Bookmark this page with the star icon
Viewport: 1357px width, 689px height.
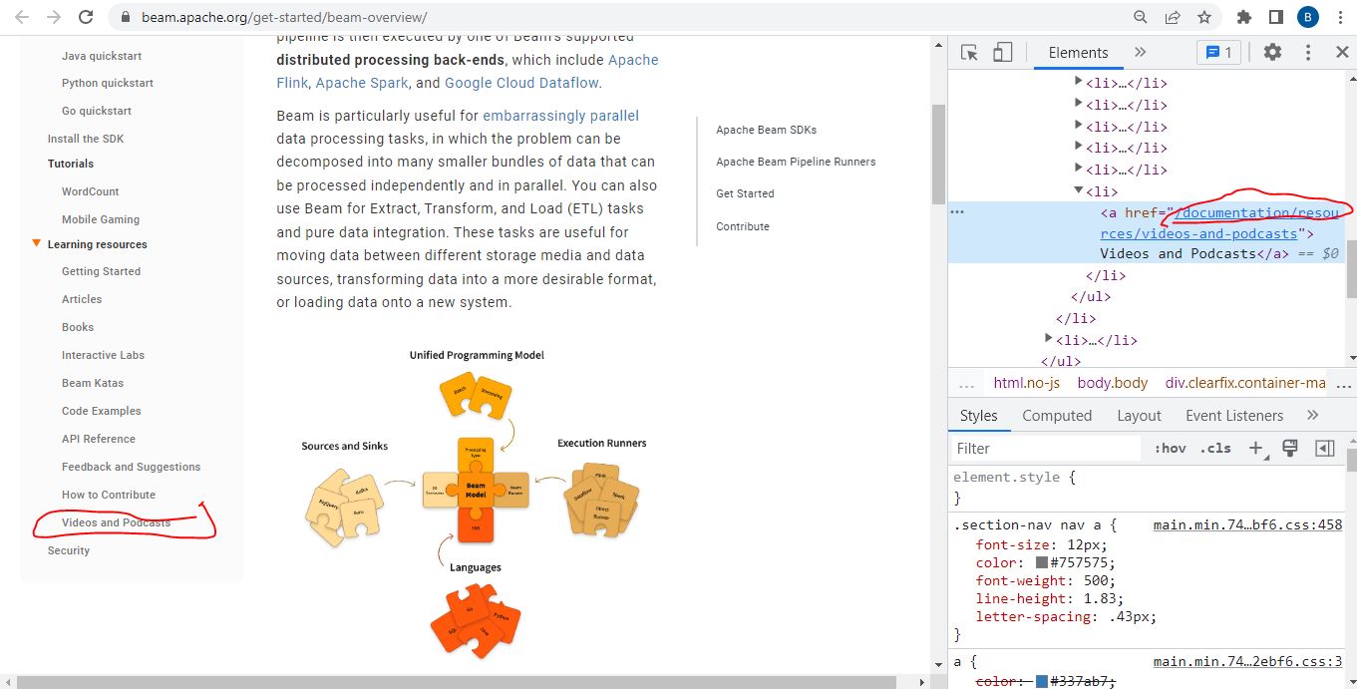(1204, 17)
